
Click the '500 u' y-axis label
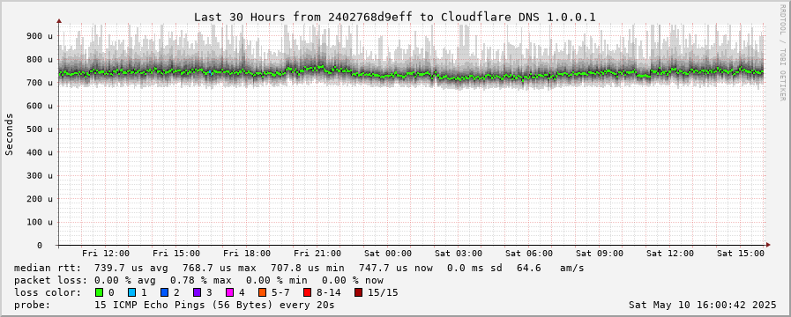[x=40, y=129]
